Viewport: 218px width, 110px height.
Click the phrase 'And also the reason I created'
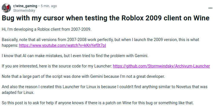tap(32, 87)
